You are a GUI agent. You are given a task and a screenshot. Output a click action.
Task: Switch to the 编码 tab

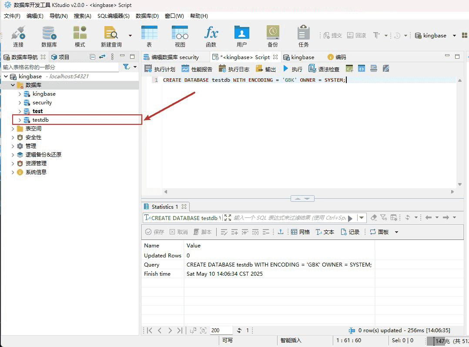(337, 57)
